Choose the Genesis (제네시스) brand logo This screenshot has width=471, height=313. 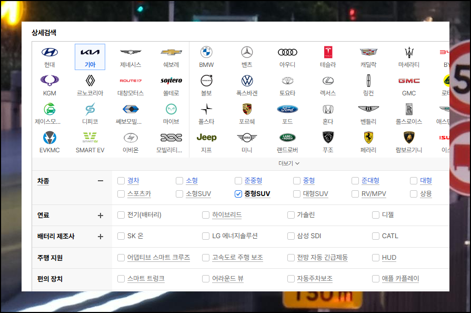pyautogui.click(x=131, y=52)
